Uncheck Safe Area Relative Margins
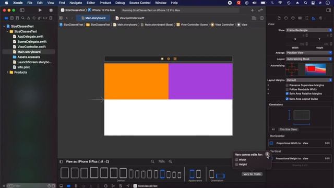334x188 pixels. [x=287, y=93]
